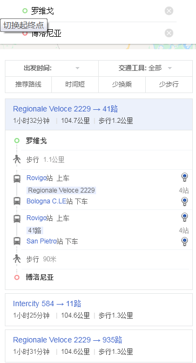Select the 少步行 sorting tab
The height and width of the screenshot is (363, 196).
click(x=169, y=84)
